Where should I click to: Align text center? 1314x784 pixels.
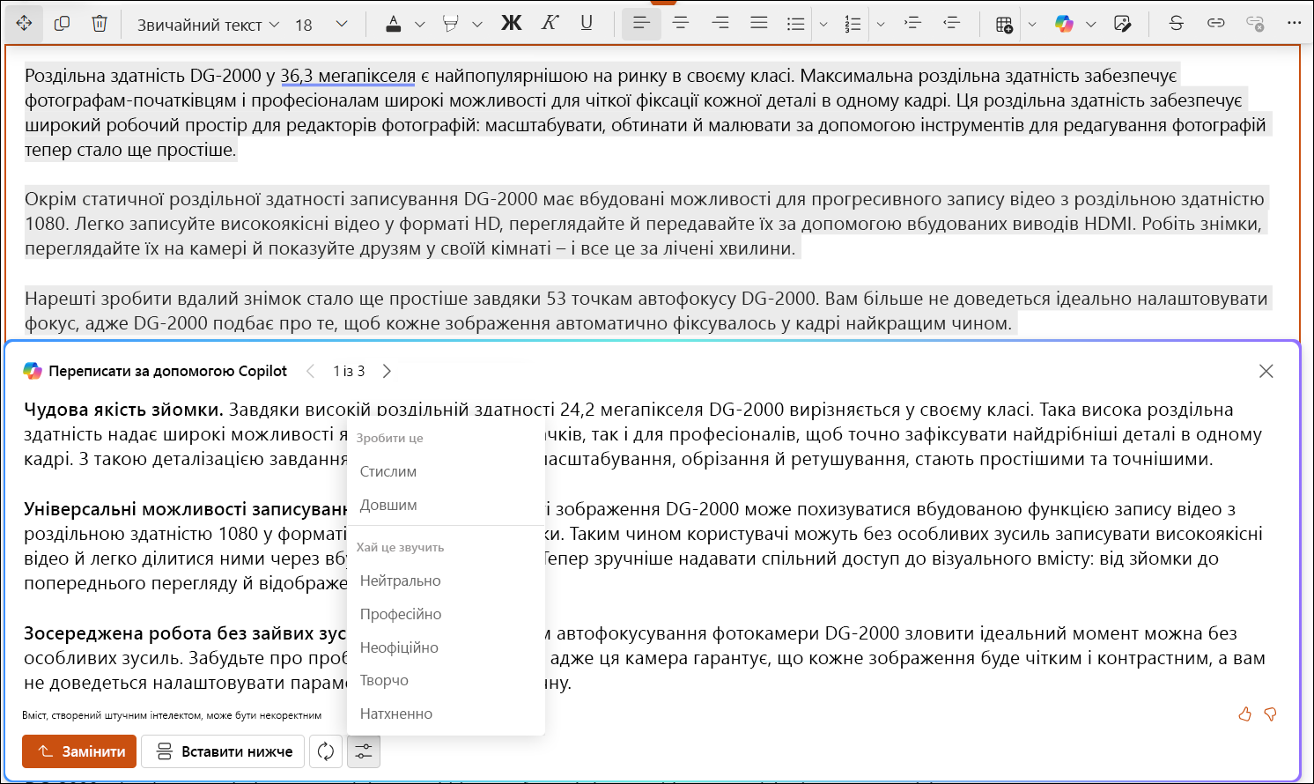(x=681, y=24)
